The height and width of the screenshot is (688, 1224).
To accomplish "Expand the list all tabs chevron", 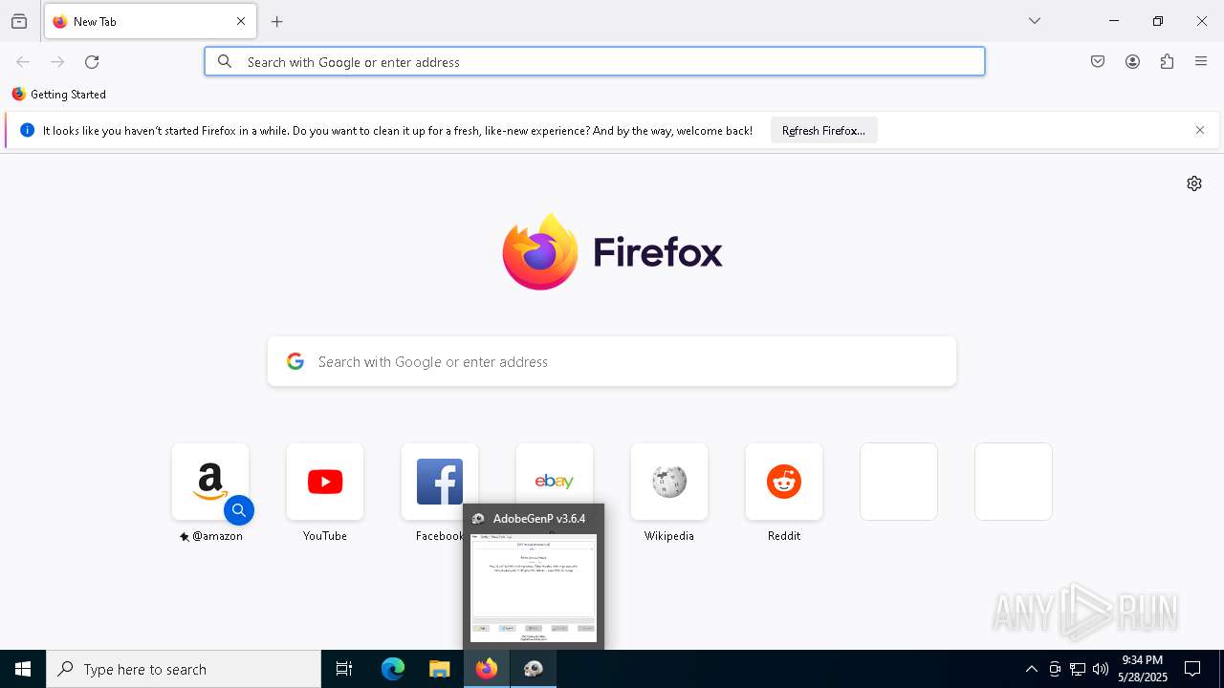I will 1035,21.
